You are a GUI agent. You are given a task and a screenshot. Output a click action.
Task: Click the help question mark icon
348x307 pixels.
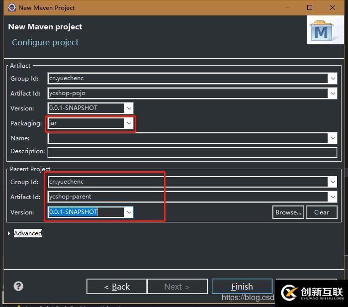coord(18,286)
